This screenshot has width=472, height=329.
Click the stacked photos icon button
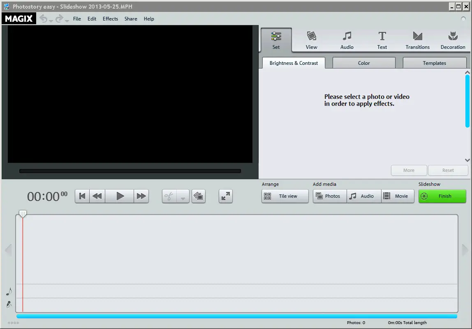198,196
